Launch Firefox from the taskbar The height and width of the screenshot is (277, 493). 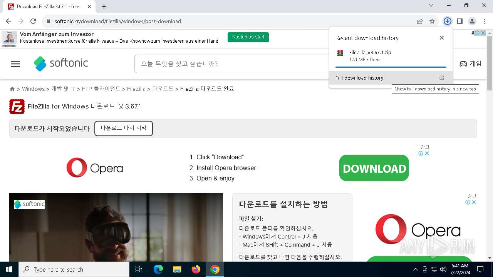196,269
